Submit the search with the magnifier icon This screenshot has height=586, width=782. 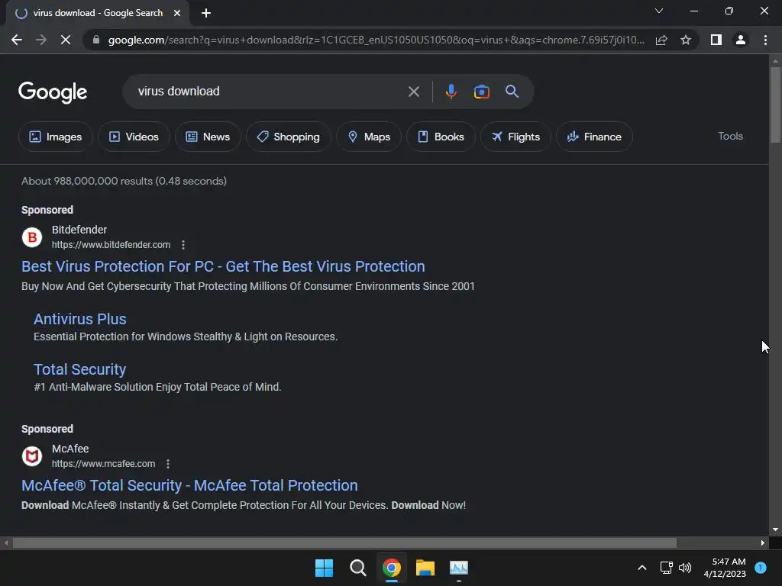512,92
